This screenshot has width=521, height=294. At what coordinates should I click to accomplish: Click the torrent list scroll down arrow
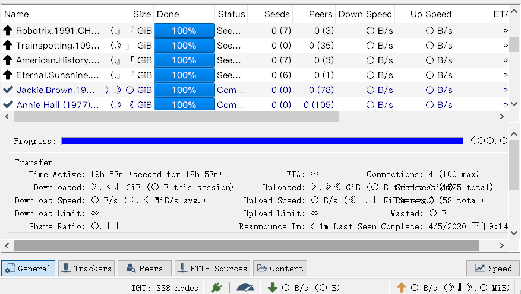tap(514, 104)
